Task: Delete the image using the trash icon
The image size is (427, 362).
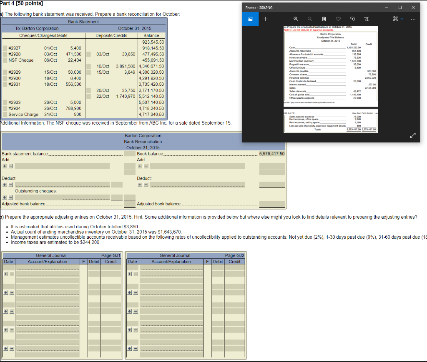Action: [x=324, y=19]
